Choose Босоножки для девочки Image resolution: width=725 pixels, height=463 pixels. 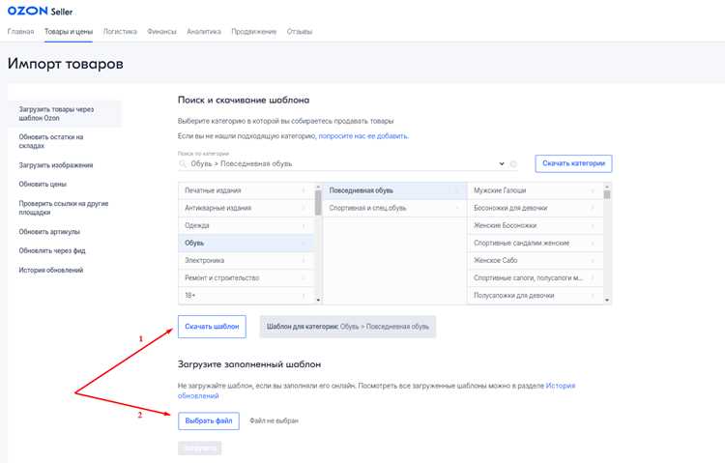[535, 208]
